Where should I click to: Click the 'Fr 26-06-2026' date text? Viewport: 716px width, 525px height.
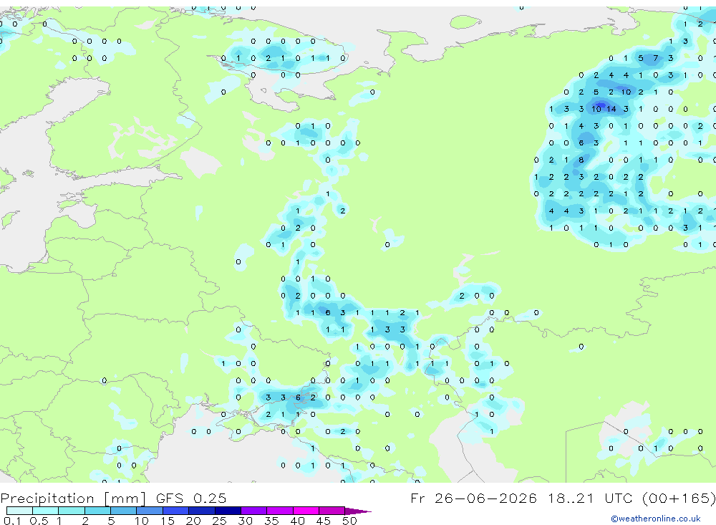[473, 498]
